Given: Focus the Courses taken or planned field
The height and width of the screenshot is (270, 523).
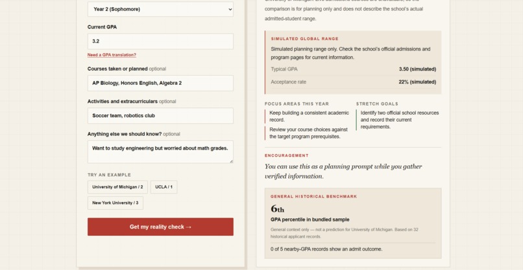Looking at the screenshot, I should [x=160, y=84].
